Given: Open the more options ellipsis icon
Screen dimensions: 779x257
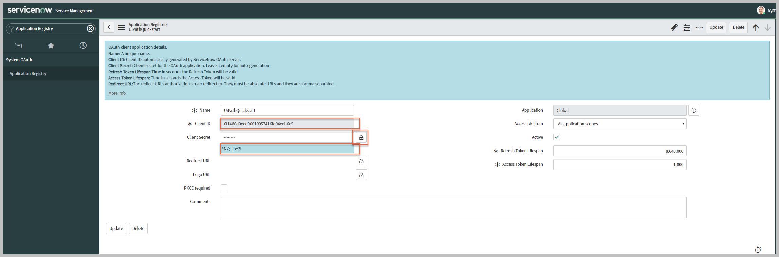Looking at the screenshot, I should [x=699, y=27].
